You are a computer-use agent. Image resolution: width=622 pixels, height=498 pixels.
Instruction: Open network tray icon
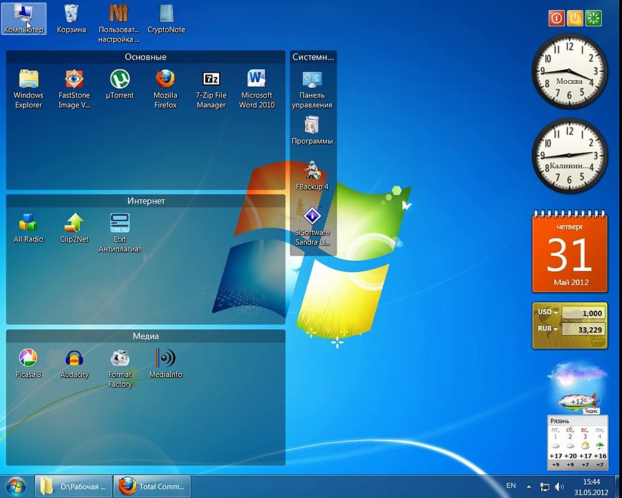point(545,486)
